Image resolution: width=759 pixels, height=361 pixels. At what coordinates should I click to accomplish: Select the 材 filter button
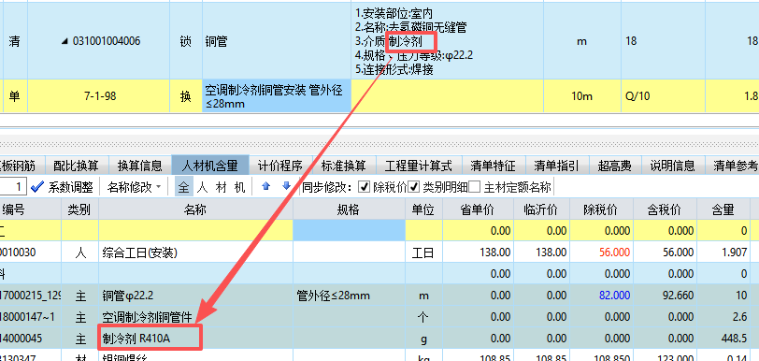(221, 187)
